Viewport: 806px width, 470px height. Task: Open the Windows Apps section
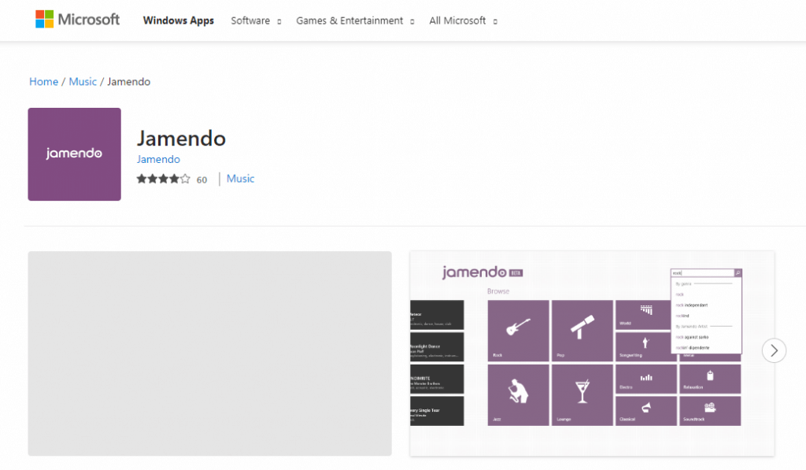[x=179, y=20]
